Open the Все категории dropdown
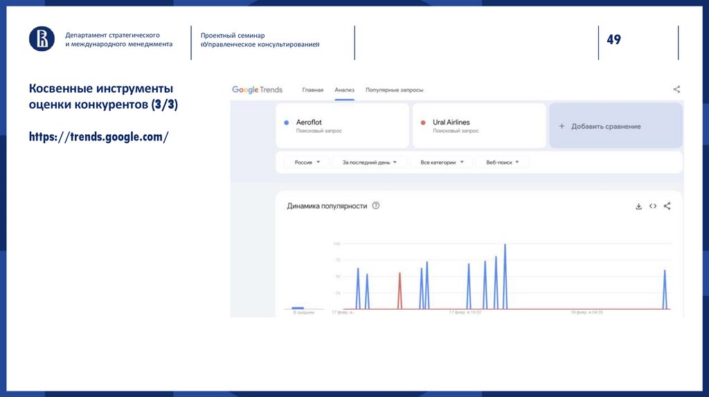 [x=442, y=162]
